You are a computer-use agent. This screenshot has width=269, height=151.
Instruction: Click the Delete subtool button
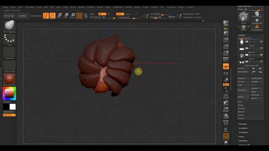[x=243, y=96]
